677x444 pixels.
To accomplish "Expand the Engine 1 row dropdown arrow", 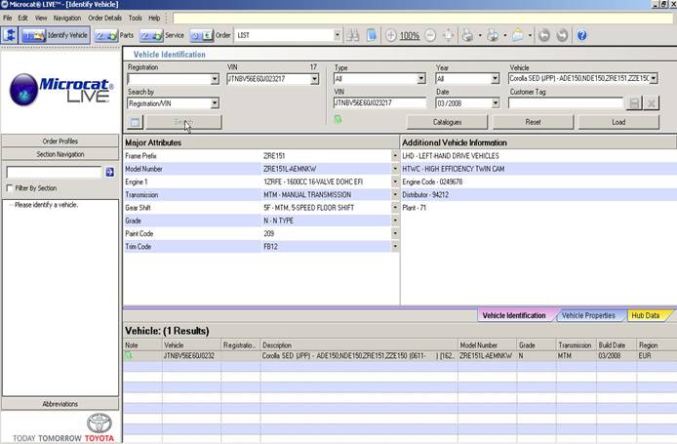I will point(395,182).
